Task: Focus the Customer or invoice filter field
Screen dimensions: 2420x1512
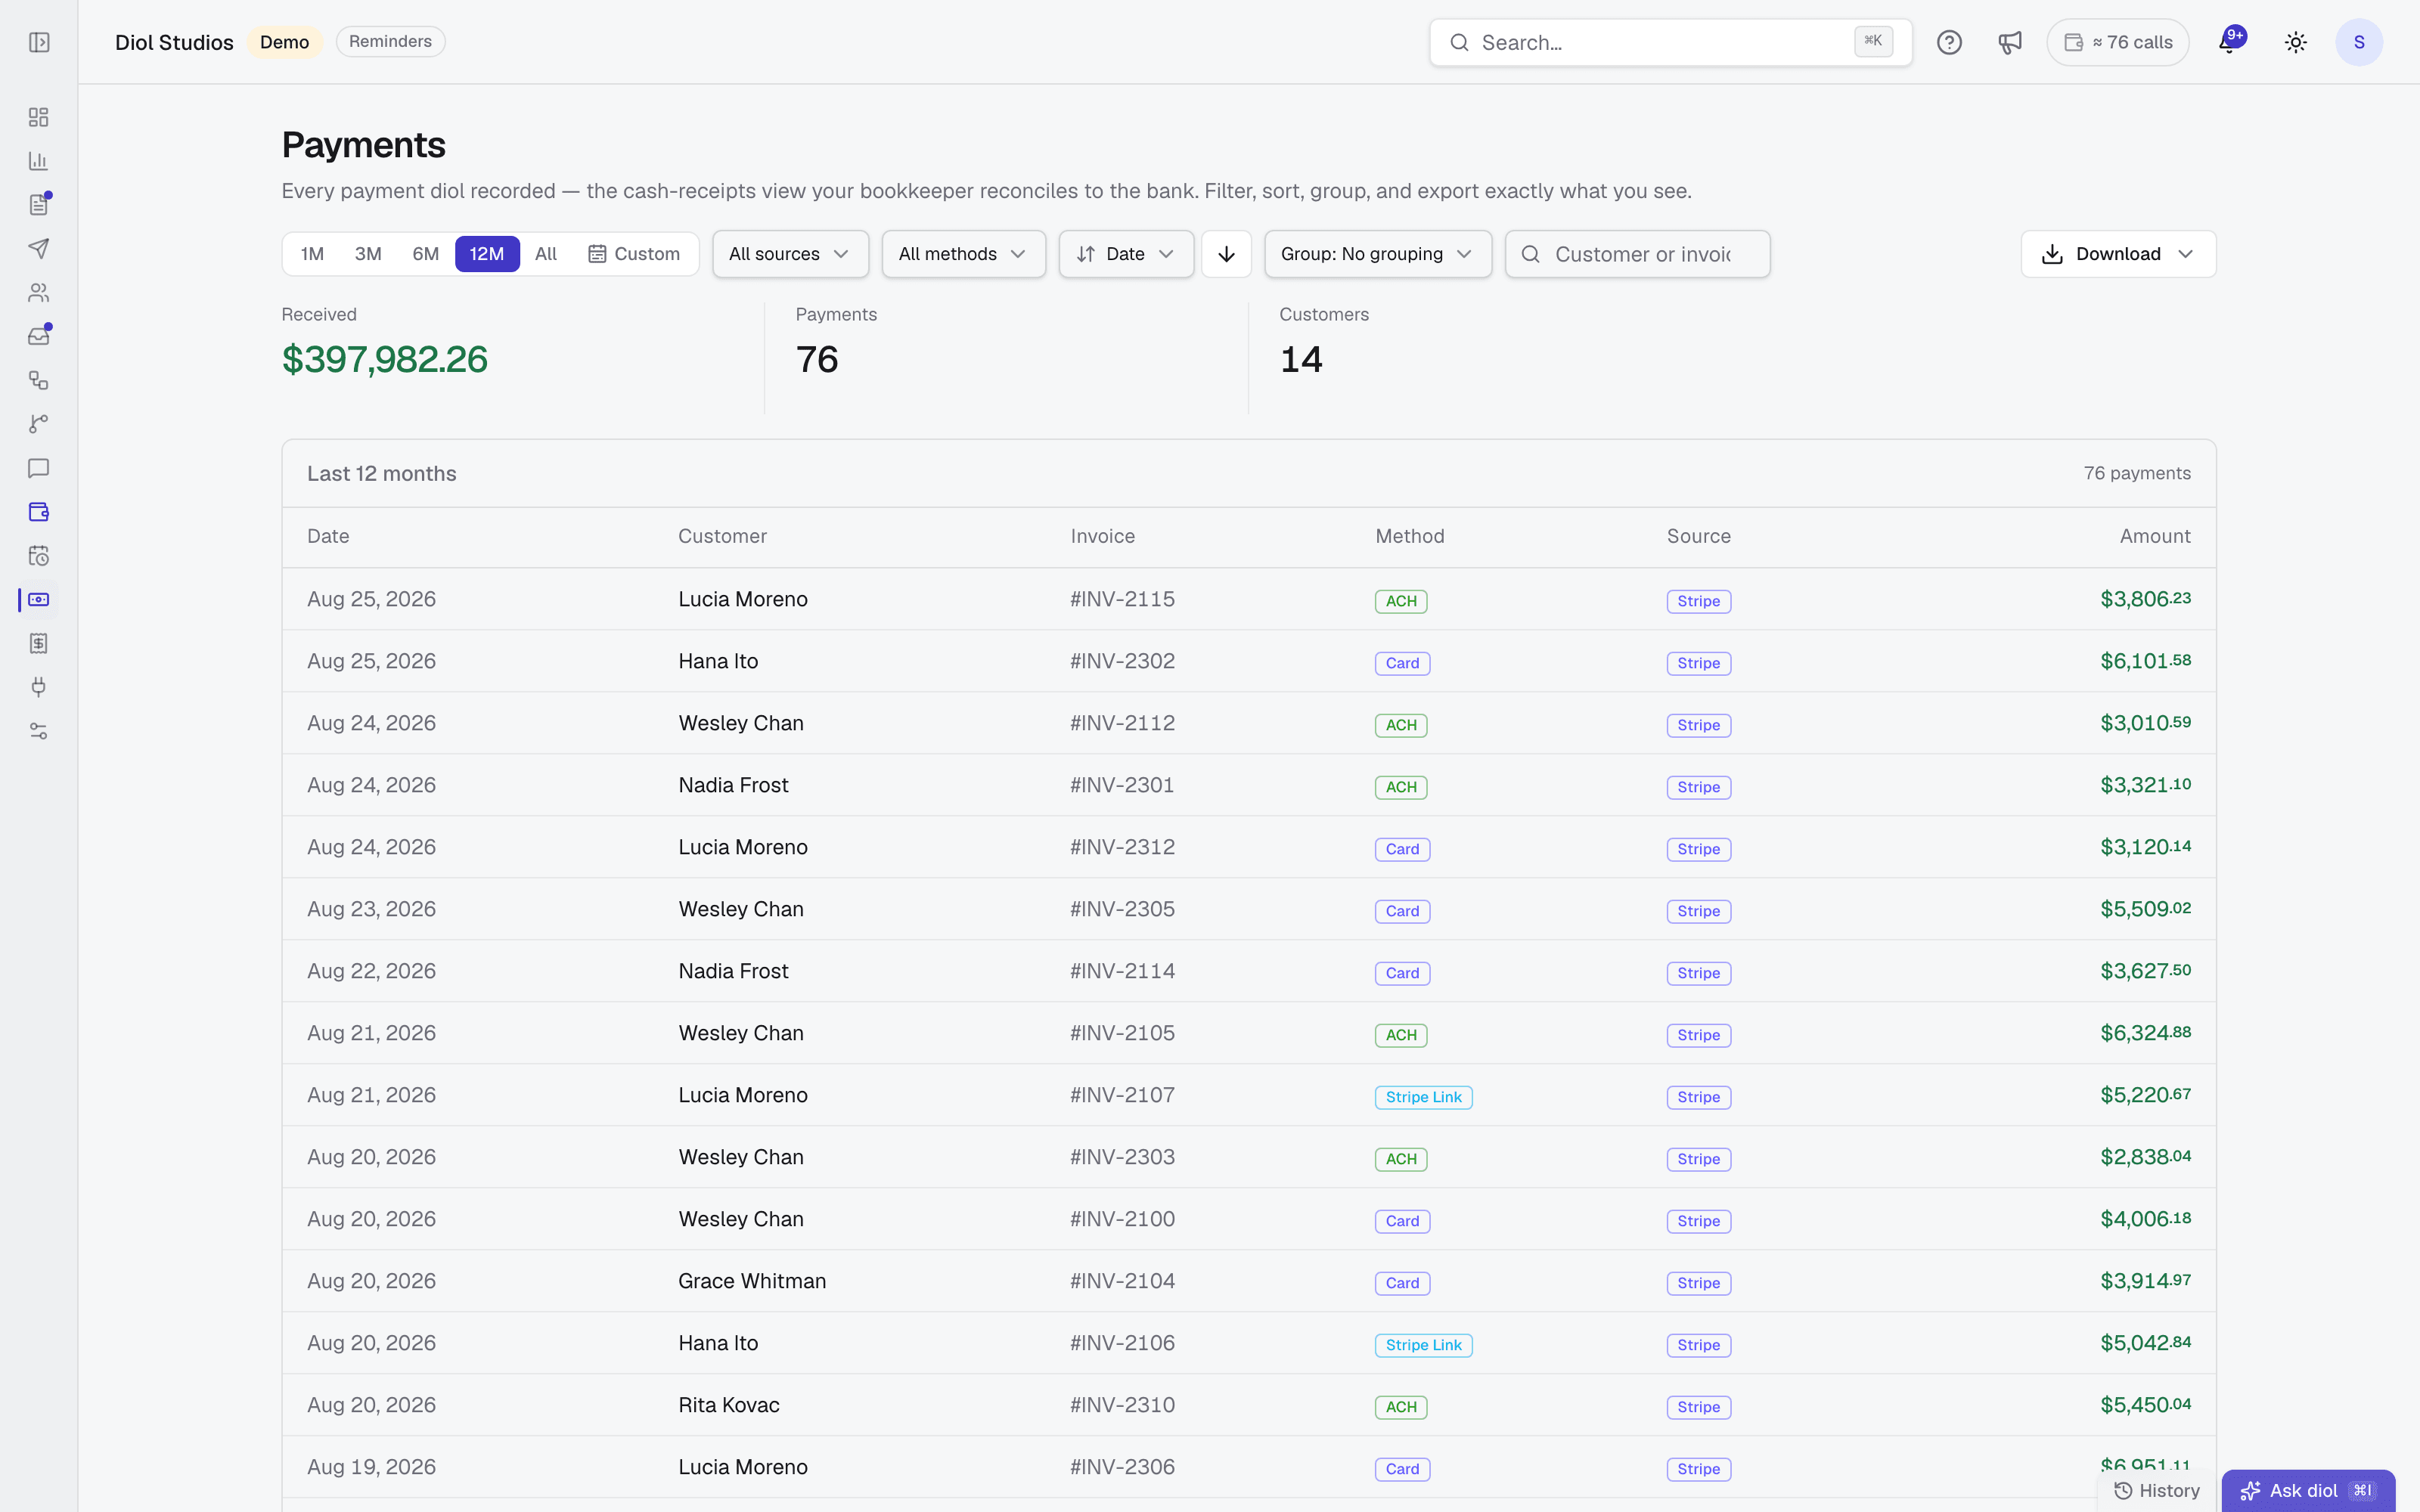Action: pyautogui.click(x=1638, y=254)
